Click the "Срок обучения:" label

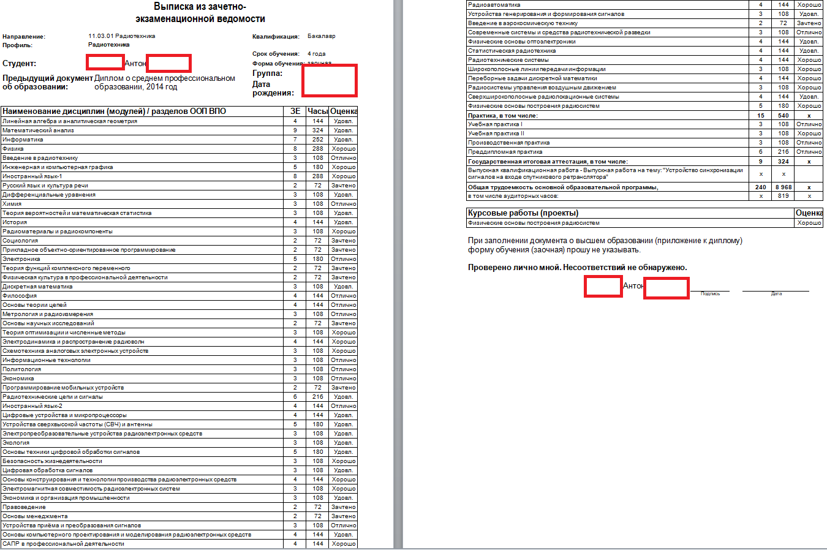pyautogui.click(x=276, y=54)
